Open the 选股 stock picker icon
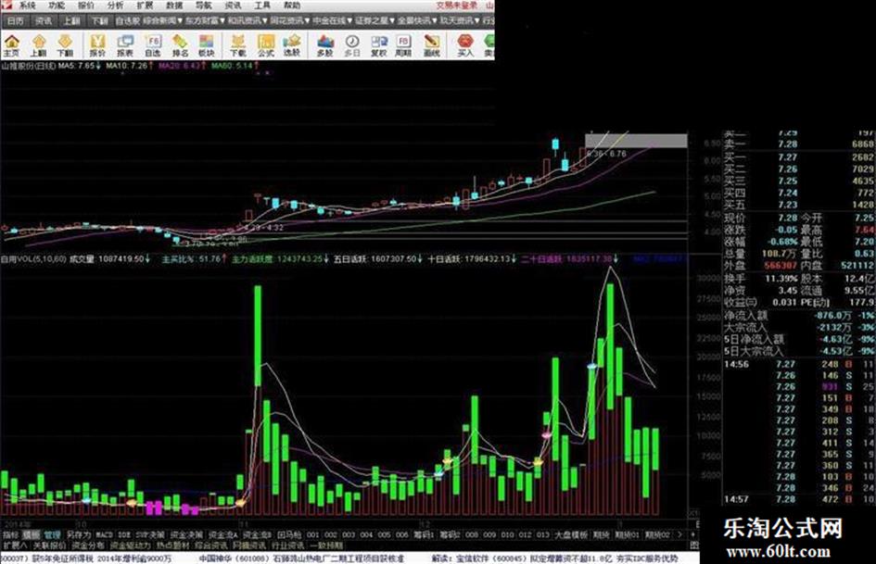The height and width of the screenshot is (564, 876). click(292, 45)
